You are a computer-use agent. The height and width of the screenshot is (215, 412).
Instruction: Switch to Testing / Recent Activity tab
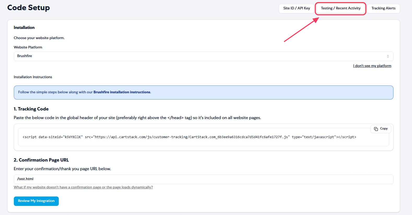click(x=341, y=8)
